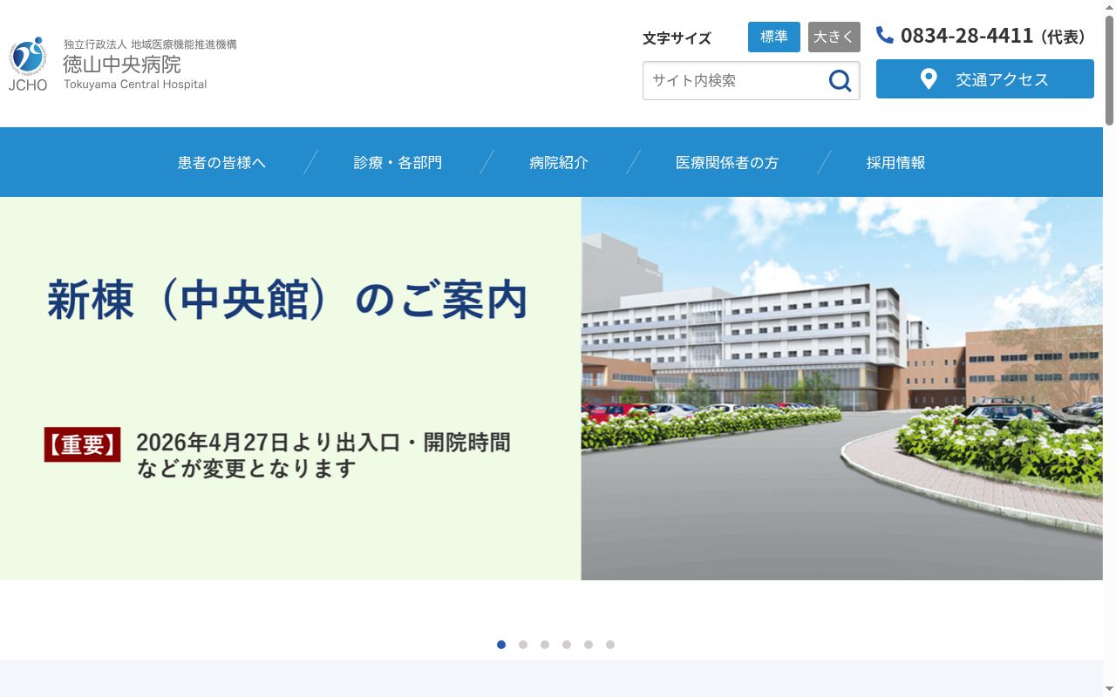Select the first carousel dot
The image size is (1116, 697).
click(501, 645)
